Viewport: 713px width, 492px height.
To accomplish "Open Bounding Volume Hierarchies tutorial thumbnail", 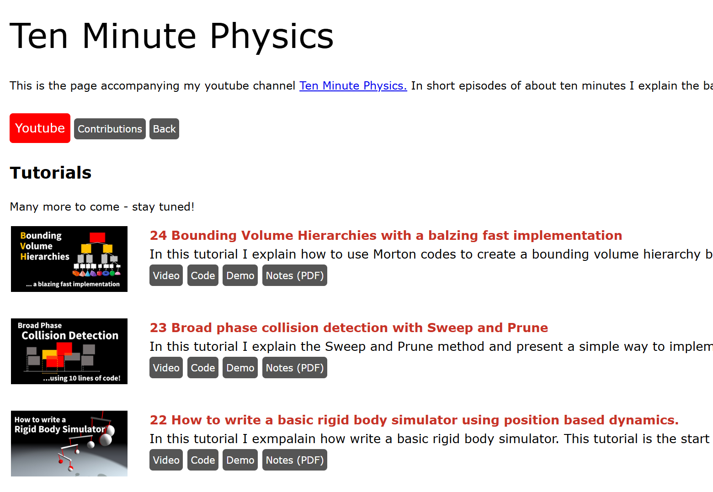I will (x=69, y=259).
